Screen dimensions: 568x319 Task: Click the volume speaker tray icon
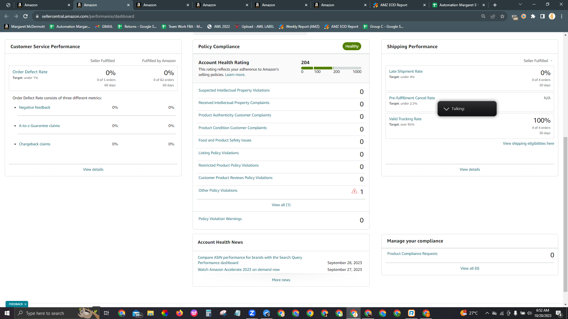coord(530,313)
